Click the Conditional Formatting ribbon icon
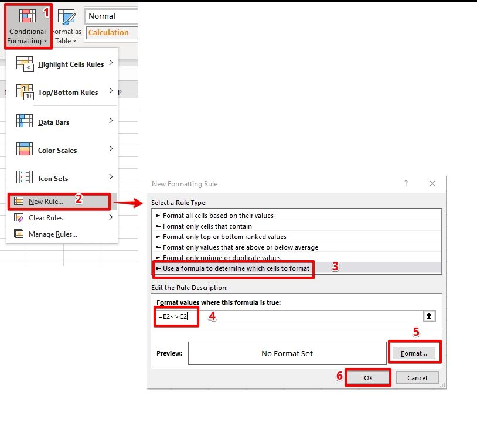The width and height of the screenshot is (477, 433). 28,16
